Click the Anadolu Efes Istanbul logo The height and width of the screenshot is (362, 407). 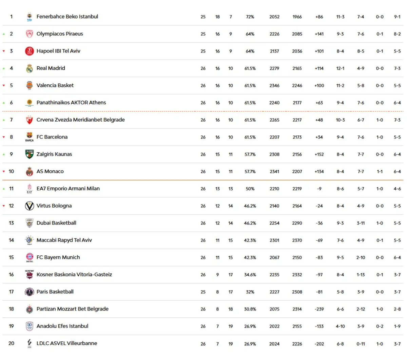tap(30, 326)
